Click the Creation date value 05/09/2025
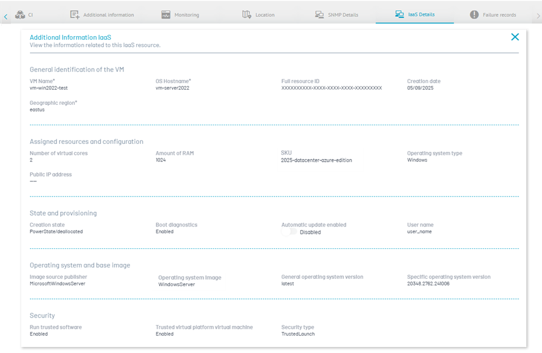This screenshot has width=542, height=353. click(x=420, y=88)
